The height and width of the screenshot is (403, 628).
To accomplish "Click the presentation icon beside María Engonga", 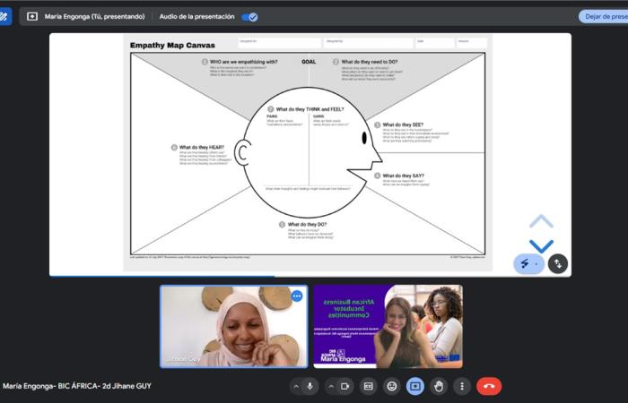I will click(32, 16).
